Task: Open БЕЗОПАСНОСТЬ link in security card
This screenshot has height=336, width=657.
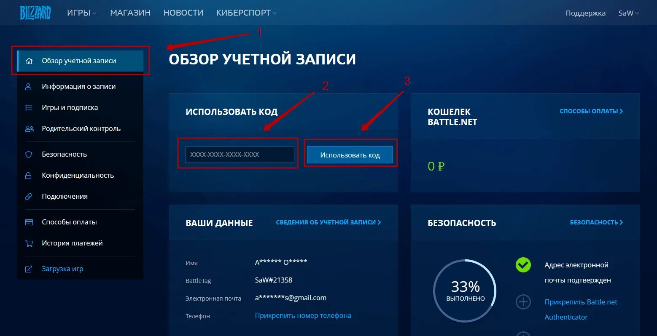Action: 596,222
